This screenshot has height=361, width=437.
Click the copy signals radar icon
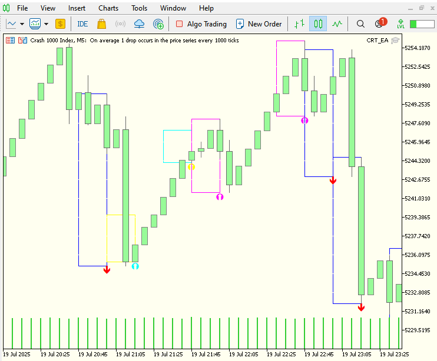158,24
